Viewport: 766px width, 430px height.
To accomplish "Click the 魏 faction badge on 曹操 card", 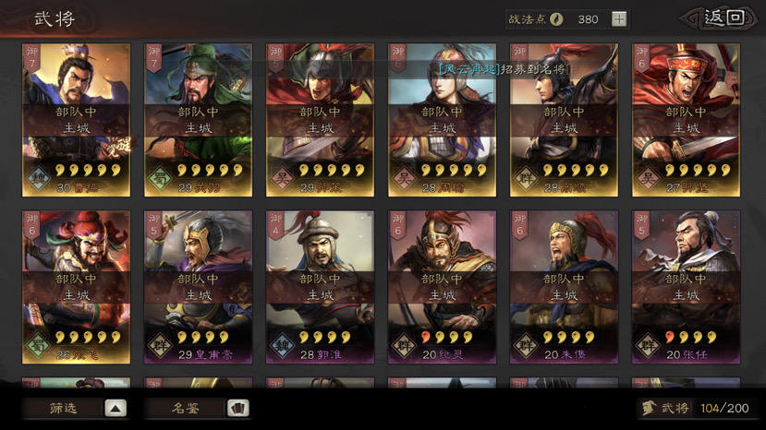I will [39, 179].
